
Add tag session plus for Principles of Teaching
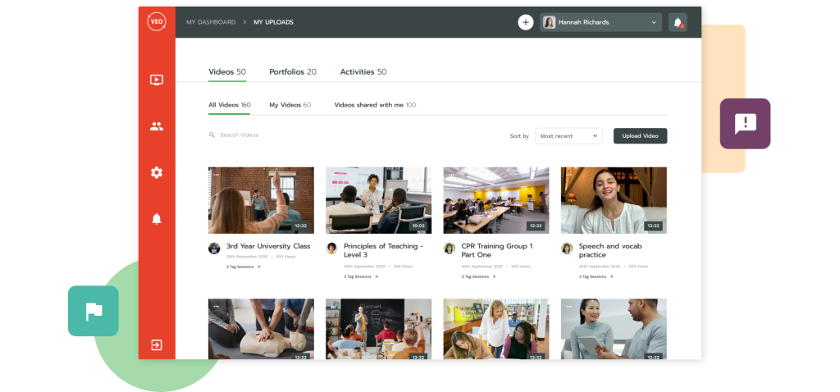(x=377, y=277)
